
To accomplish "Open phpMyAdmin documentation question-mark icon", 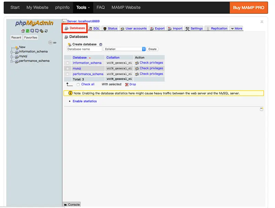I will [x=32, y=31].
